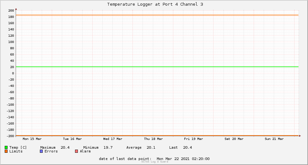The width and height of the screenshot is (308, 165).
Task: Click the 'Minimum' statistic label
Action: 91,147
